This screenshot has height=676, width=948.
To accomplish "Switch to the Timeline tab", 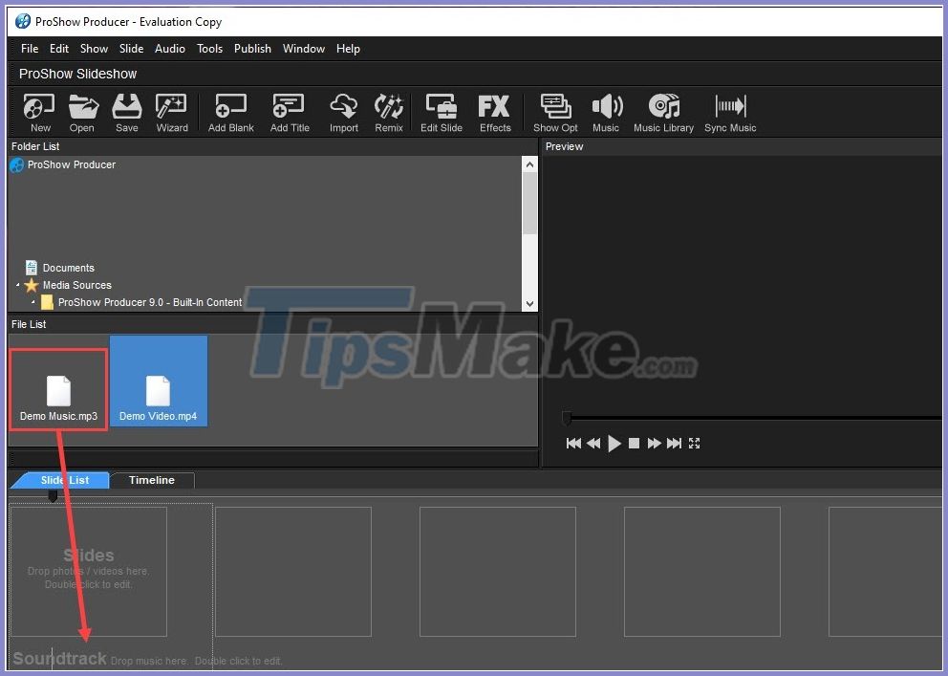I will coord(151,480).
